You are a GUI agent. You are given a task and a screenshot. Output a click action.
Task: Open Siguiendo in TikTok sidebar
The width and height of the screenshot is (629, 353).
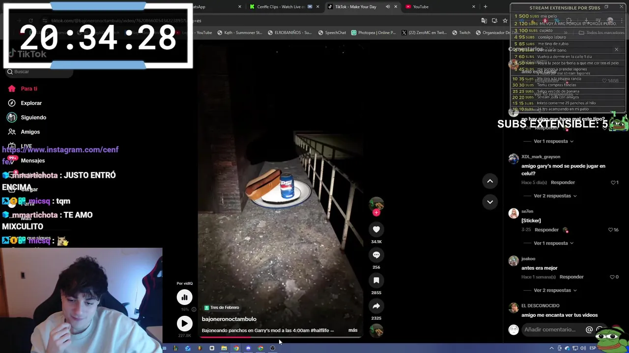pyautogui.click(x=27, y=117)
